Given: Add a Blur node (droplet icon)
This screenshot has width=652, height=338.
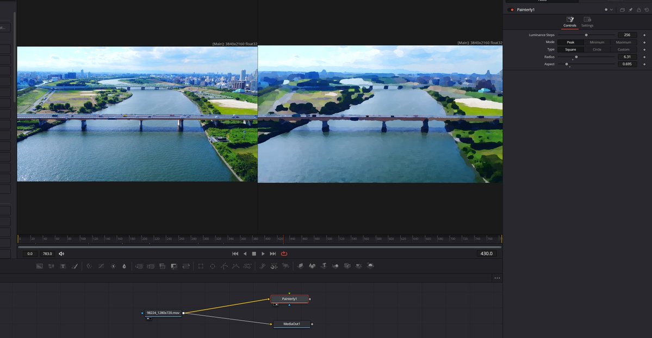Looking at the screenshot, I should click(x=124, y=266).
